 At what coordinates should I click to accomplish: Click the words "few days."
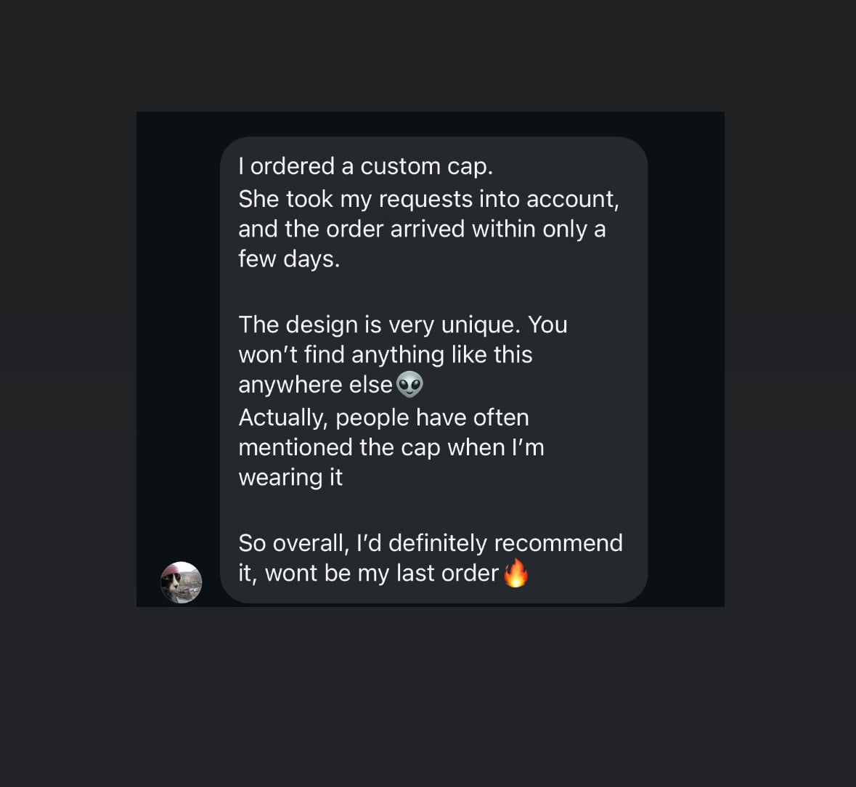pos(289,258)
